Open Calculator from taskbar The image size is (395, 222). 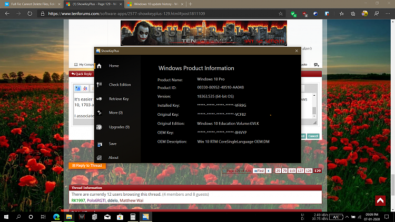(x=133, y=217)
